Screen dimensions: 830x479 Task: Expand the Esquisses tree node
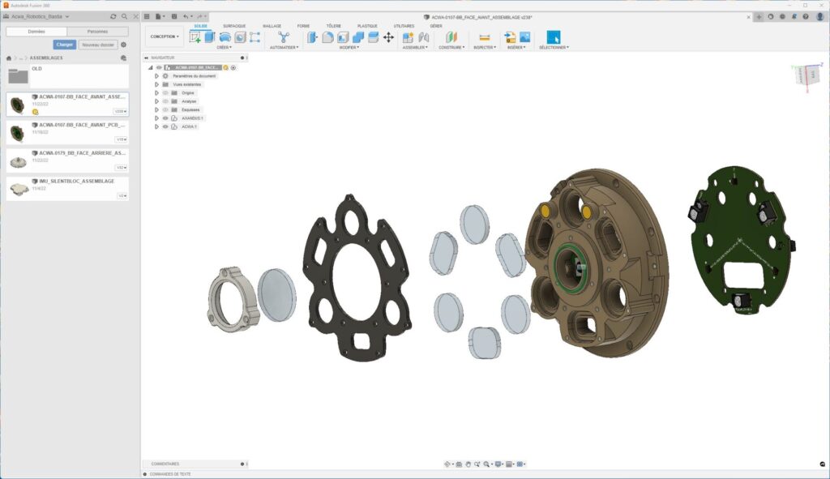(156, 109)
